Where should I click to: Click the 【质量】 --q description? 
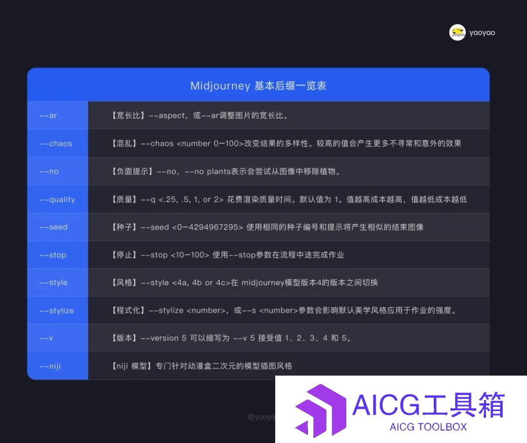[289, 199]
